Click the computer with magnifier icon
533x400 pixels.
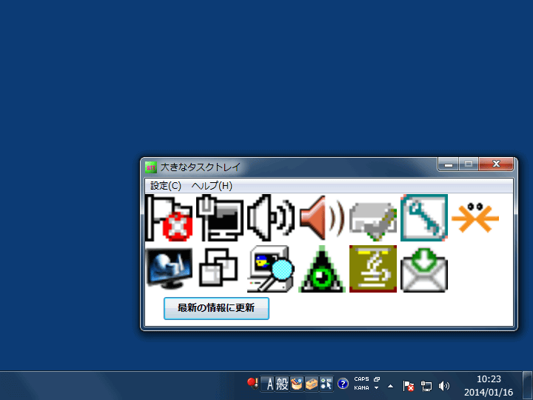(x=270, y=269)
